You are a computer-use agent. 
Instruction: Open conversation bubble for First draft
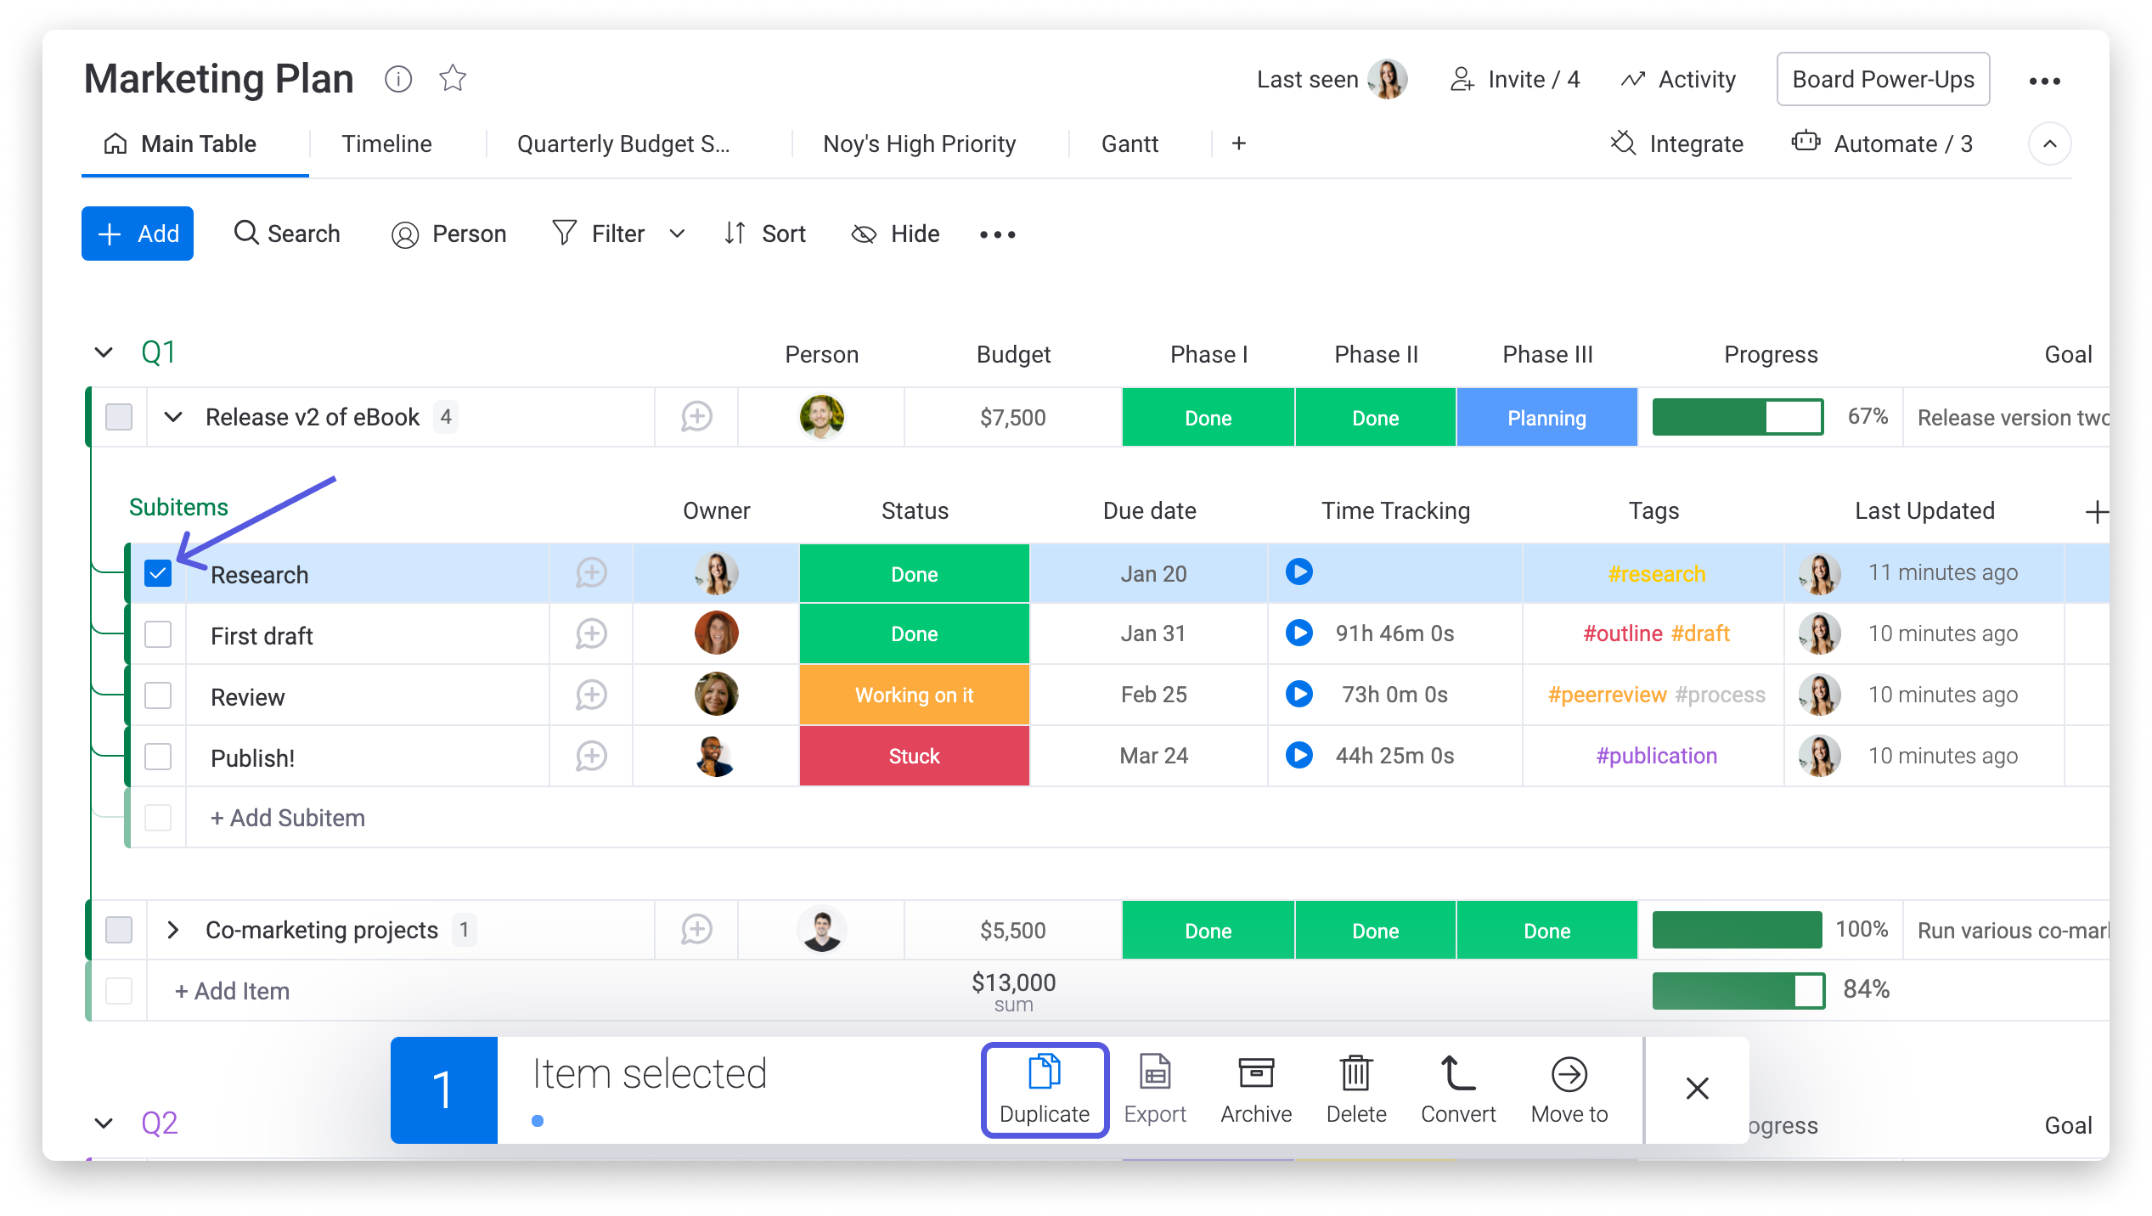(591, 634)
